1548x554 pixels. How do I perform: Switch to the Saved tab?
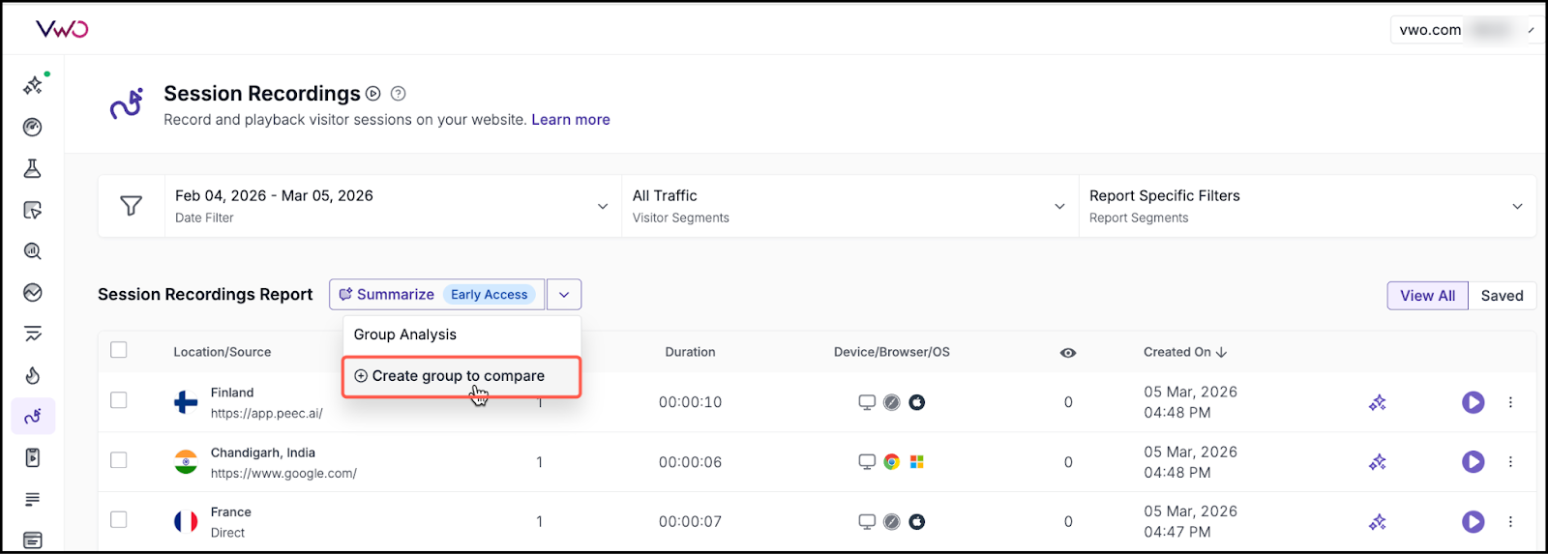[1502, 296]
